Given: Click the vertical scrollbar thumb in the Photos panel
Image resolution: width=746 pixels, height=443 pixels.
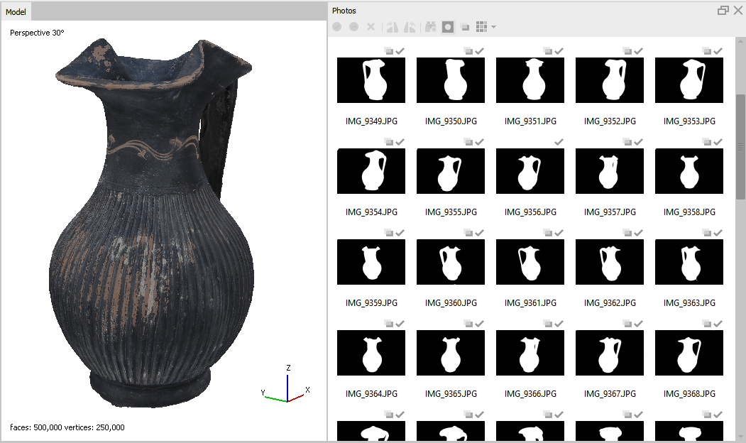Looking at the screenshot, I should 740,146.
